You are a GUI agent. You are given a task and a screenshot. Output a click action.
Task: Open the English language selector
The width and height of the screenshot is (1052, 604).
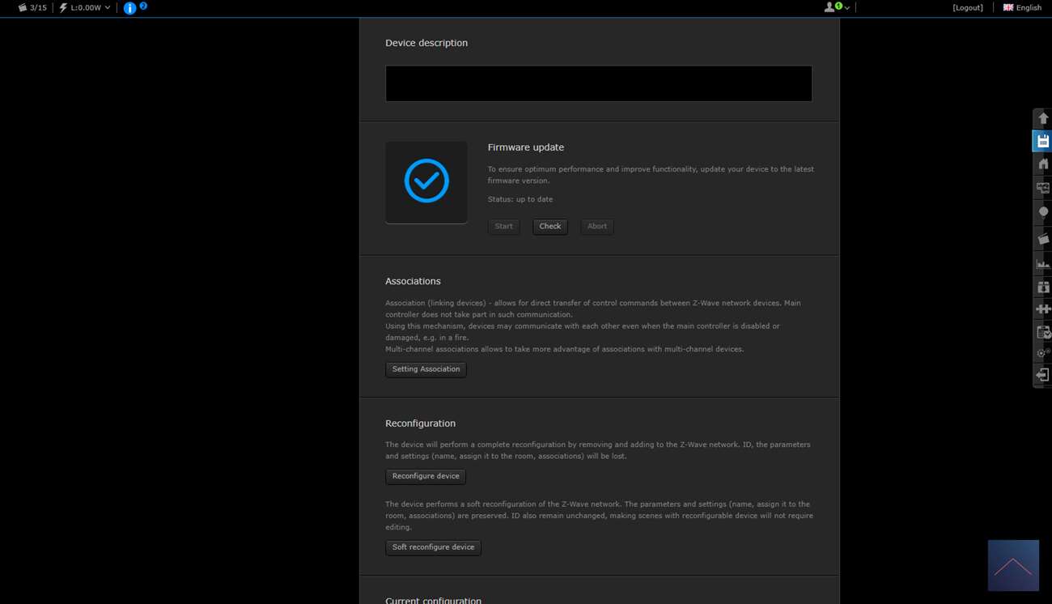1022,8
